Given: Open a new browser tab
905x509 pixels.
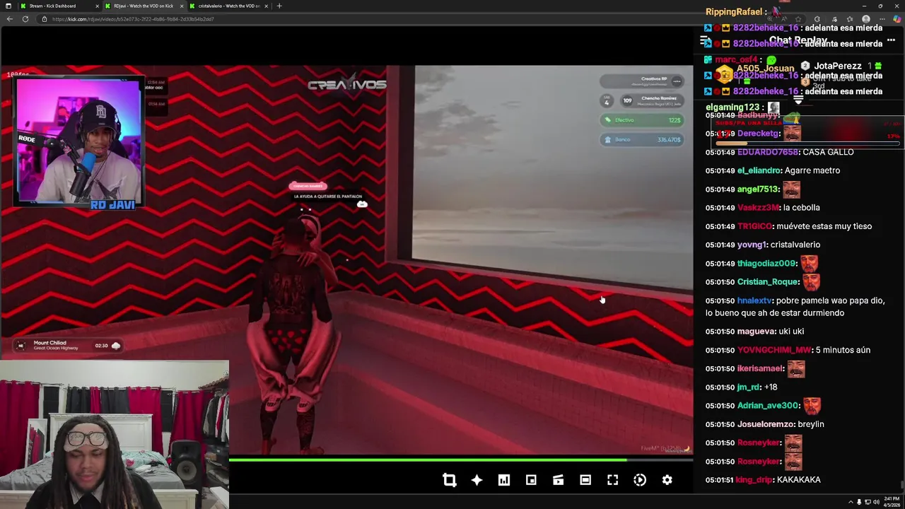Looking at the screenshot, I should click(x=279, y=6).
